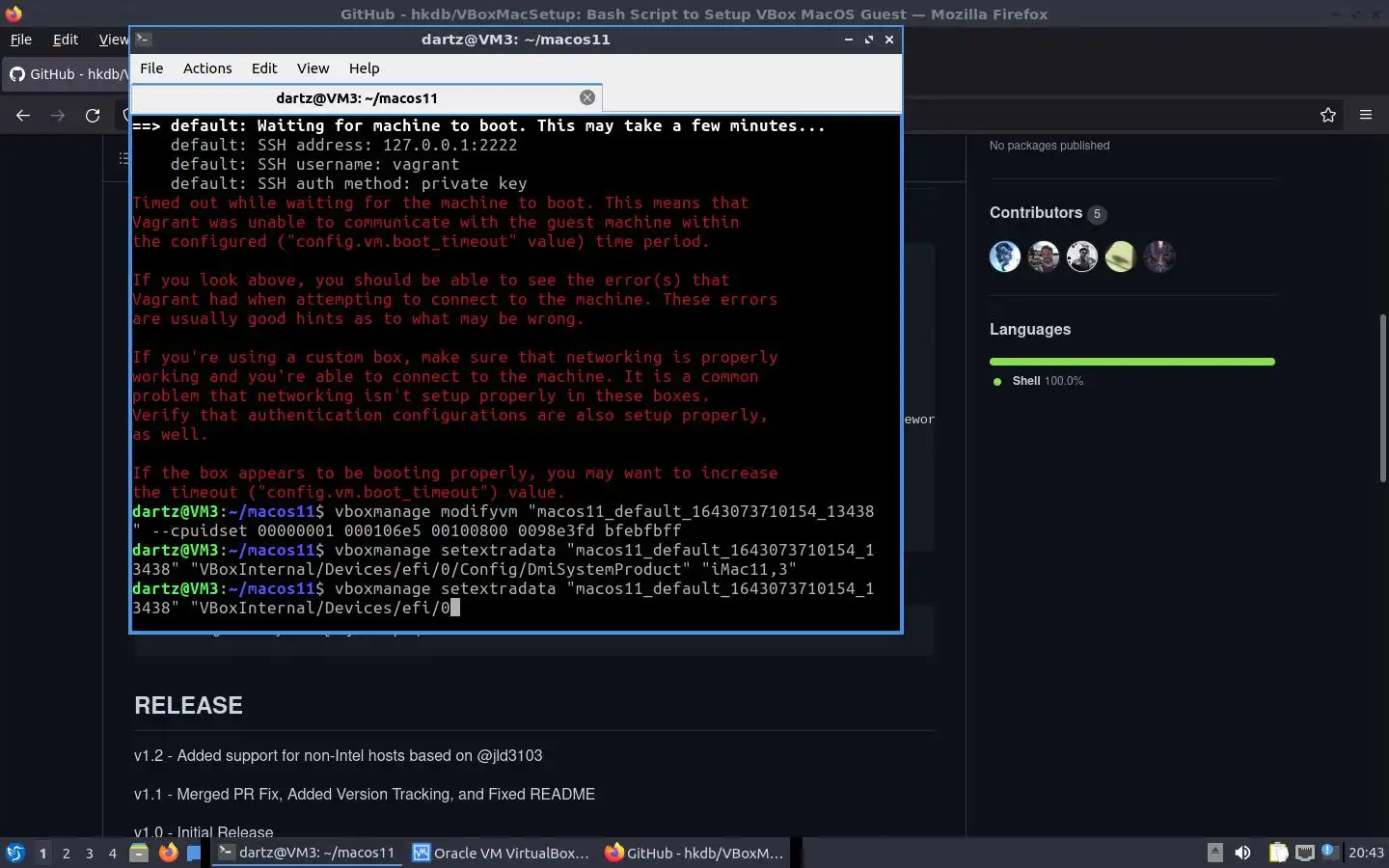This screenshot has width=1389, height=868.
Task: Open the volume control tray icon
Action: pyautogui.click(x=1243, y=853)
